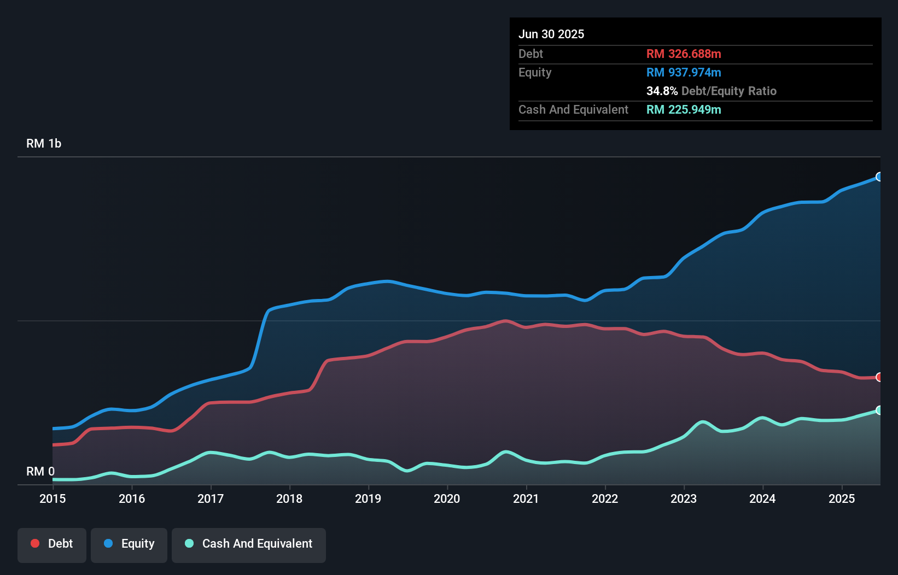This screenshot has height=575, width=898.
Task: Click the red Debt legend dot
Action: 35,543
